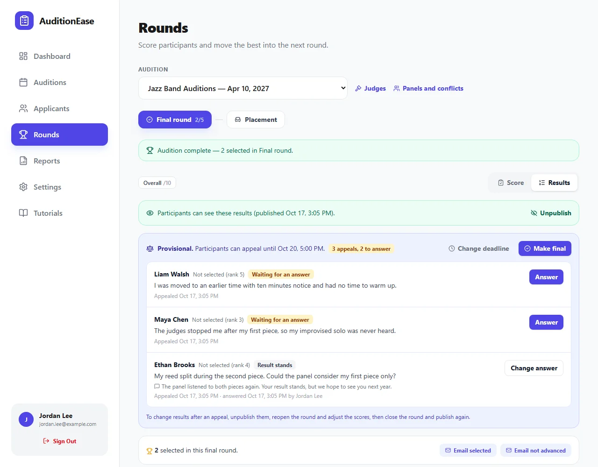Screen dimensions: 598x467
Task: Click the Overall /10 criteria chip
Action: coord(157,183)
